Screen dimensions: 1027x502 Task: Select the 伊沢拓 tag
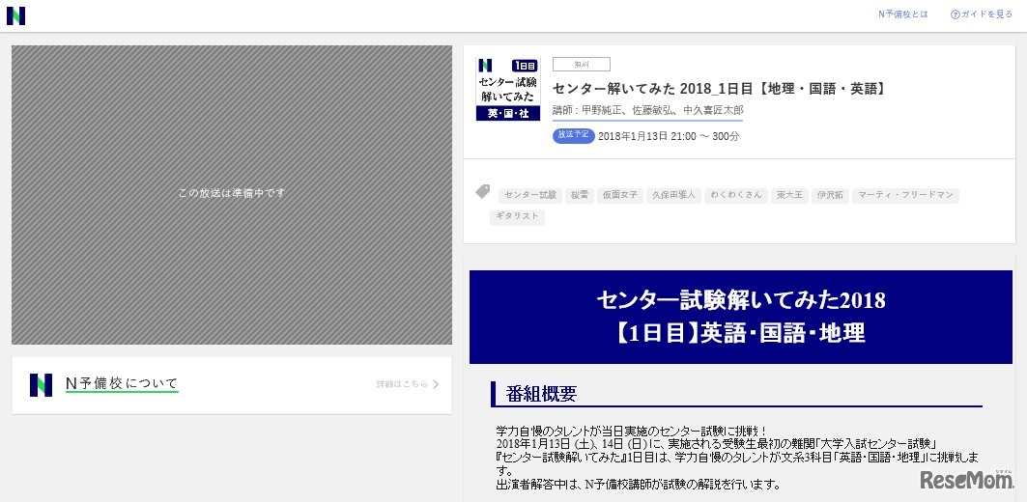(x=830, y=195)
